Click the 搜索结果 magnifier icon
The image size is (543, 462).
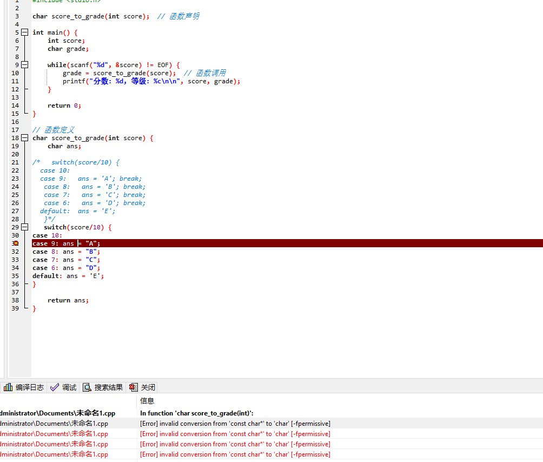click(x=87, y=387)
